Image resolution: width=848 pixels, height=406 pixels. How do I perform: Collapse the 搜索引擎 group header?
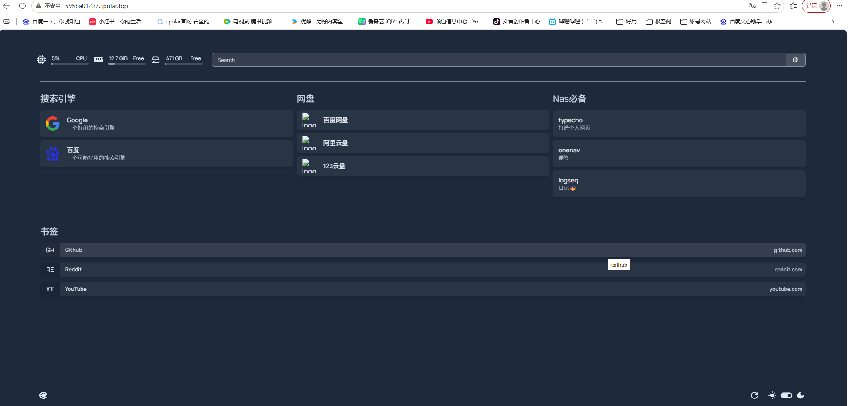click(58, 99)
